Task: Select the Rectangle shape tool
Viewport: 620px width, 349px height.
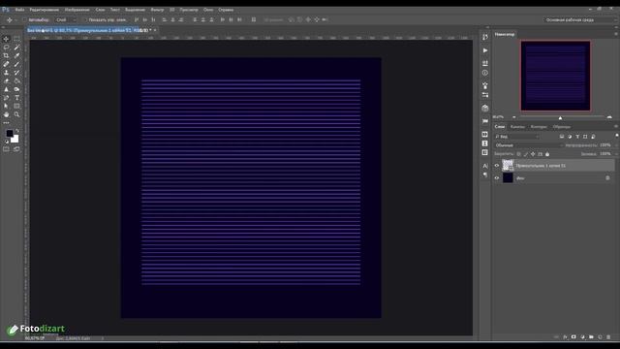Action: pos(16,106)
